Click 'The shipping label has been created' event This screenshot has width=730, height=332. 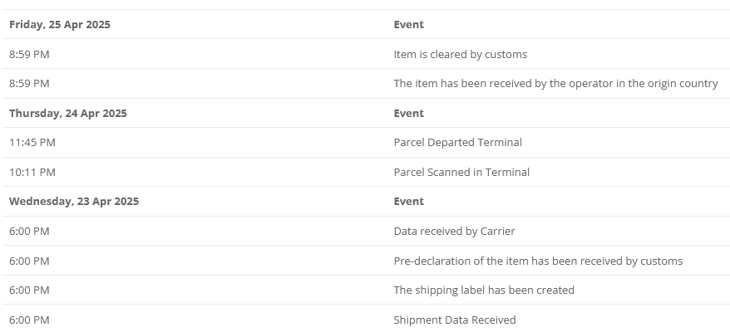point(484,290)
